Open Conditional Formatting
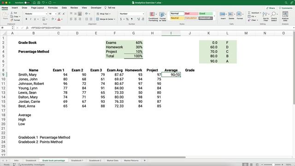The width and height of the screenshot is (295, 166). pyautogui.click(x=153, y=17)
